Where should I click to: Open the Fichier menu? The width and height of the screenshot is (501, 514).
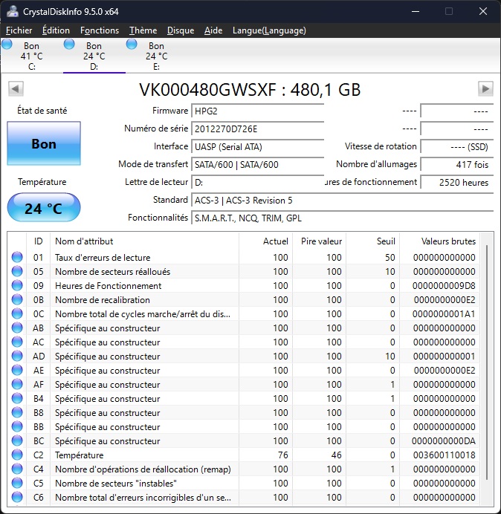point(19,30)
